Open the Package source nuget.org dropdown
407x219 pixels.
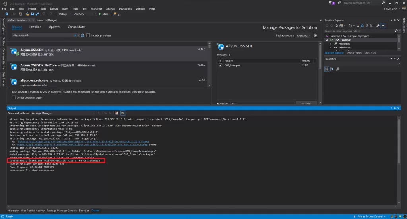pos(303,35)
